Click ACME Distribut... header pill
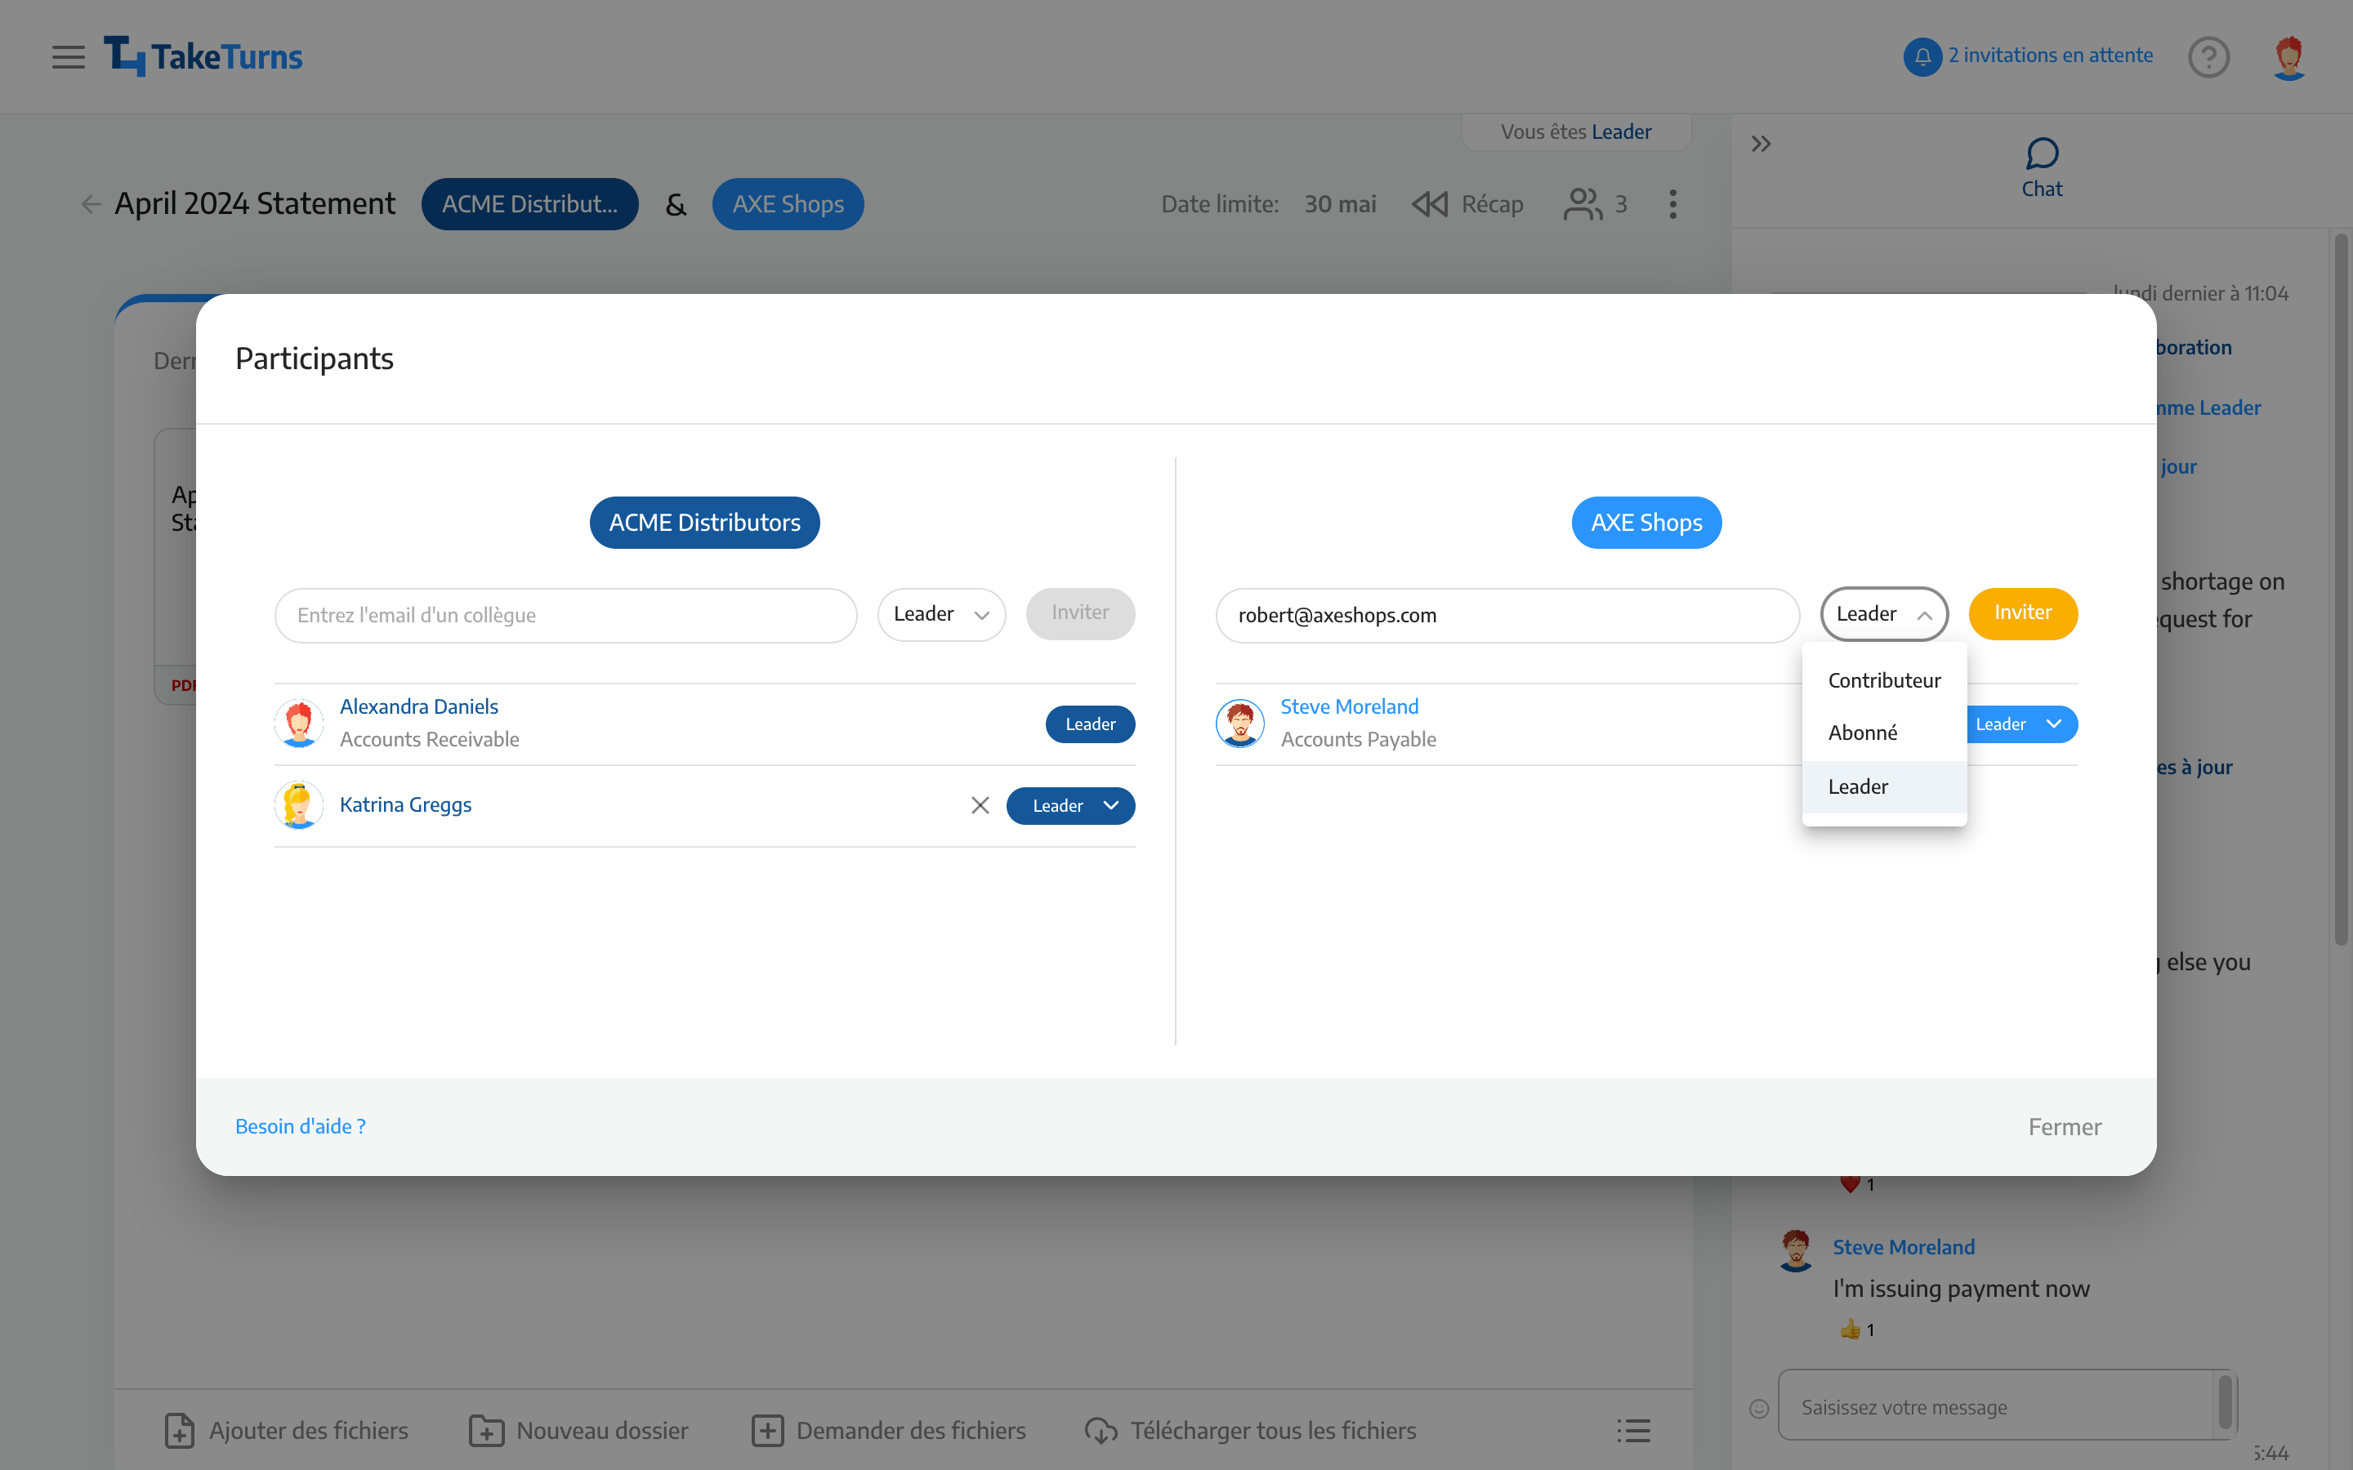Screen dimensions: 2353x1470 click(x=530, y=204)
